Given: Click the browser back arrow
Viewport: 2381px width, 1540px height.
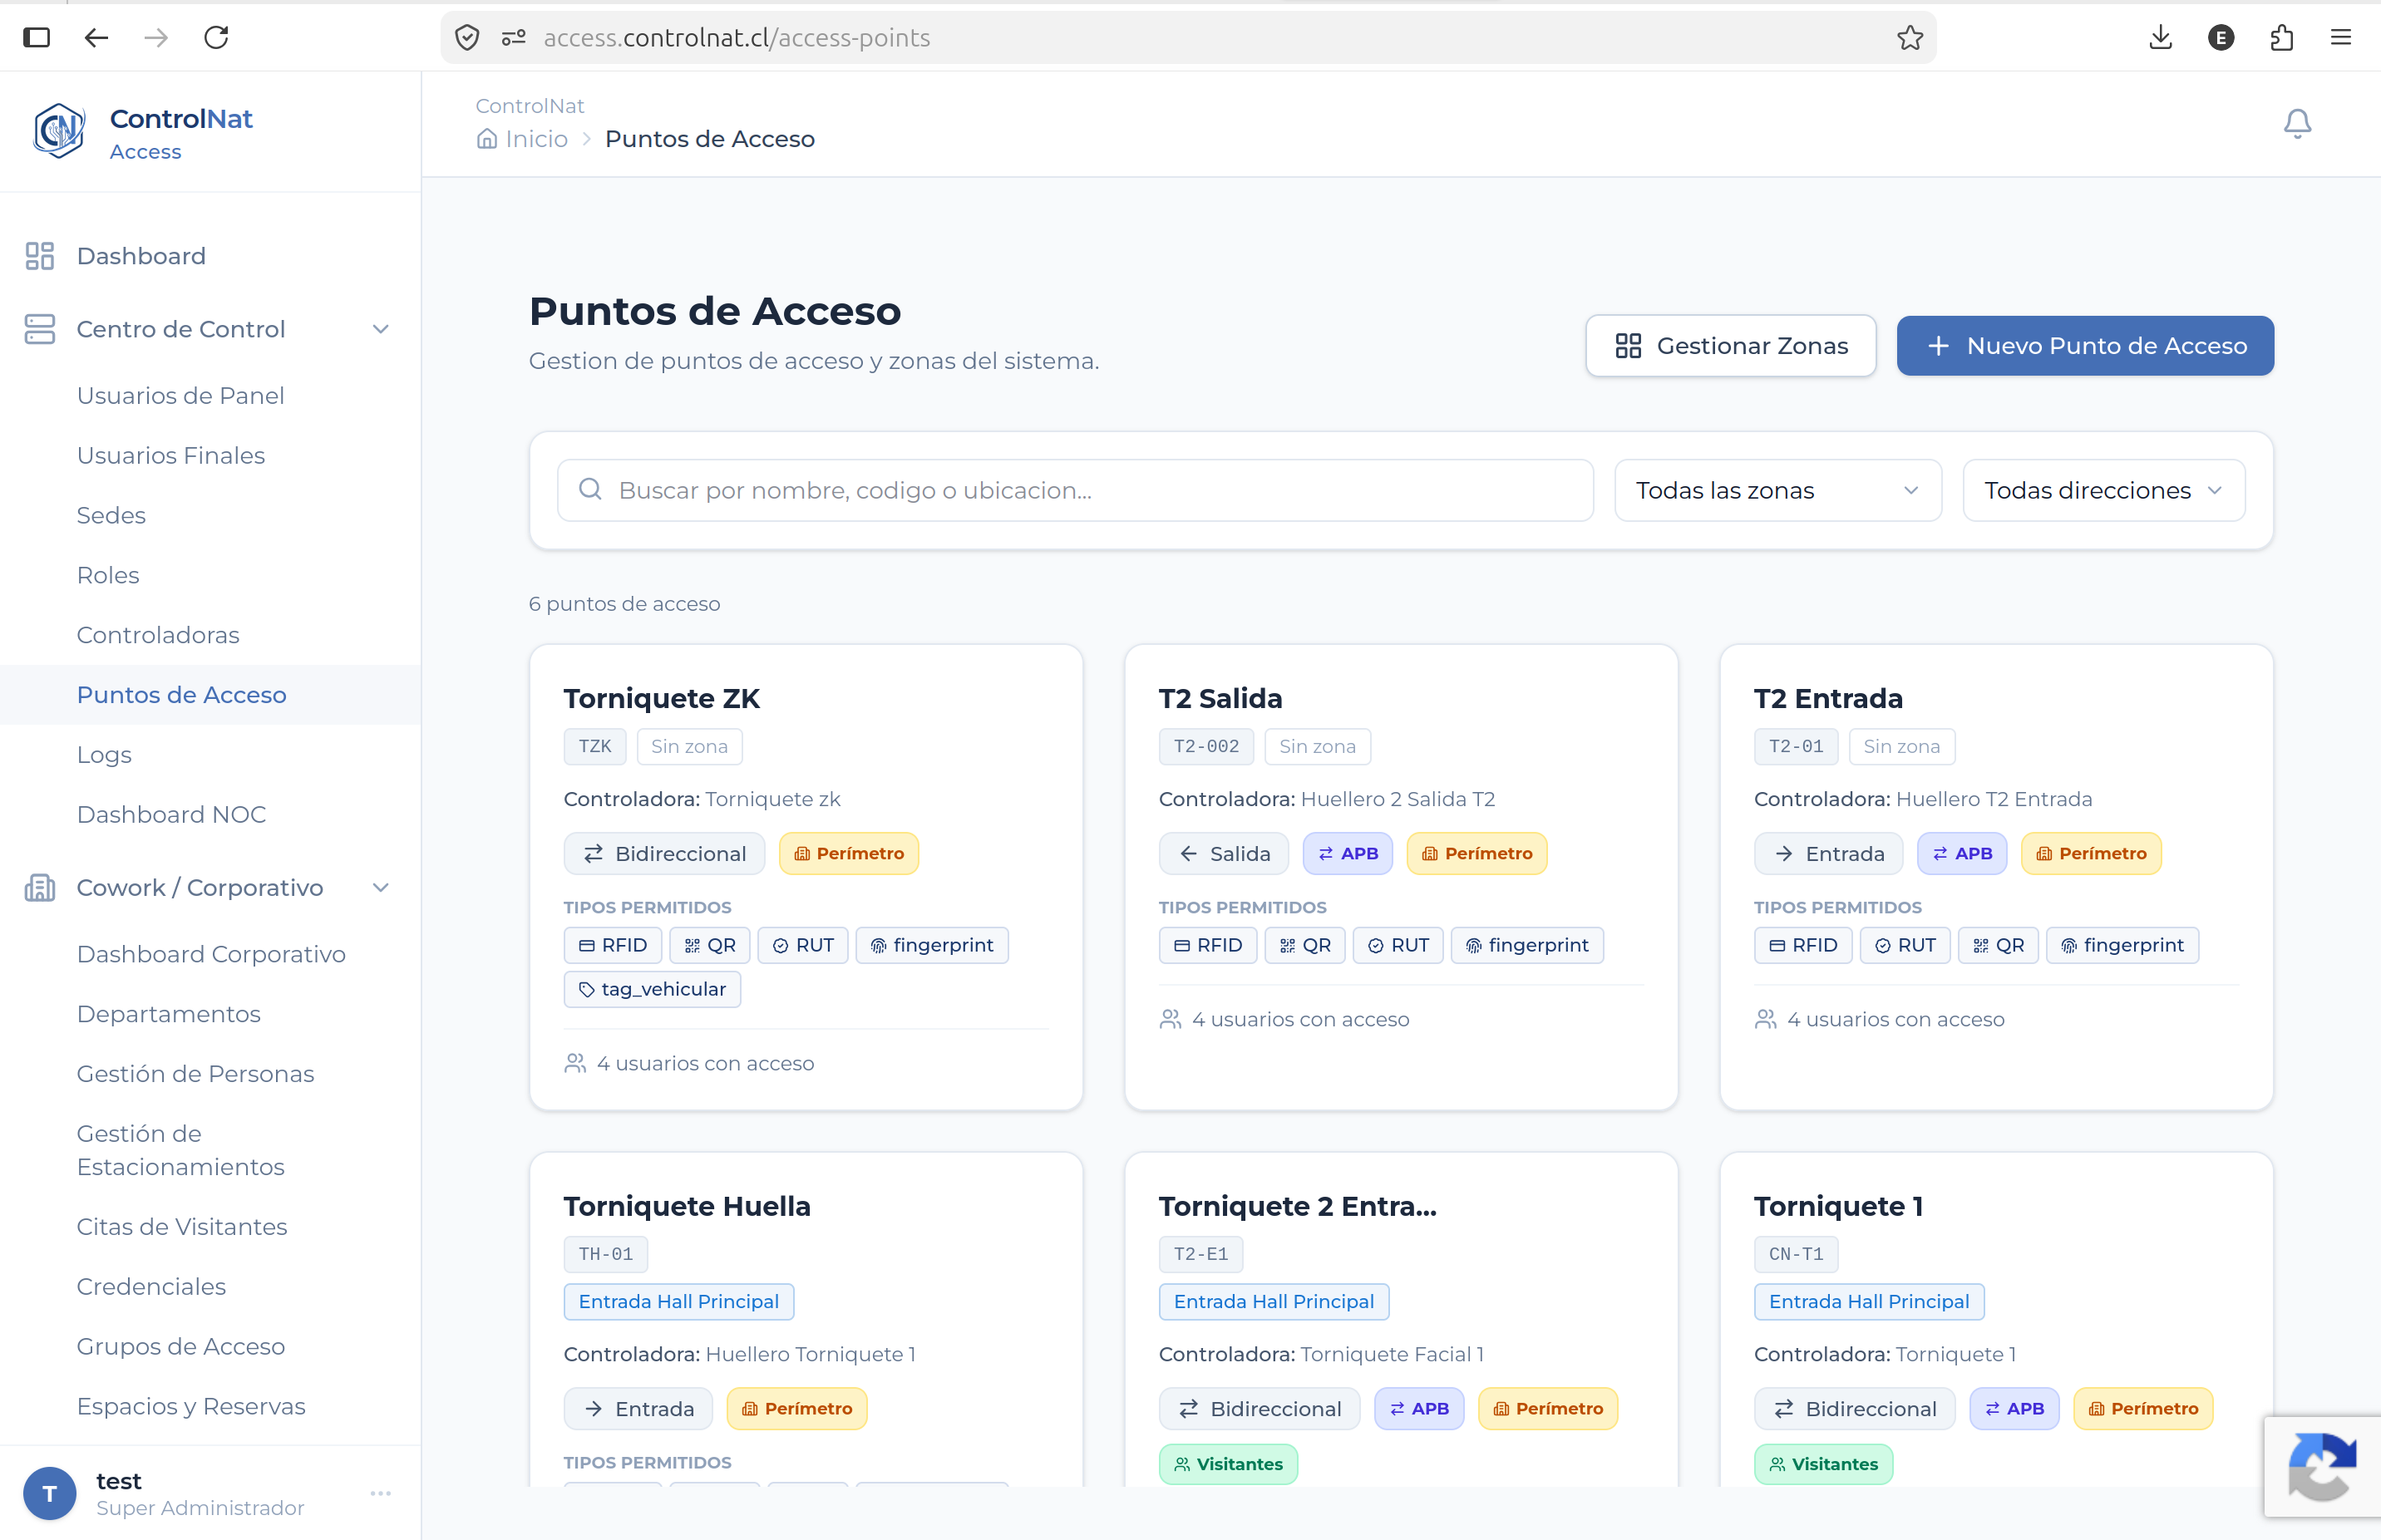Looking at the screenshot, I should coord(96,38).
